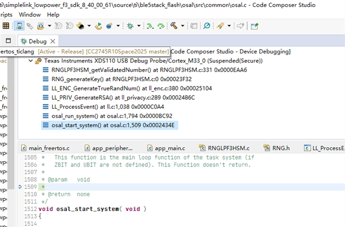Click line number 1512 in the gutter

pos(30,209)
